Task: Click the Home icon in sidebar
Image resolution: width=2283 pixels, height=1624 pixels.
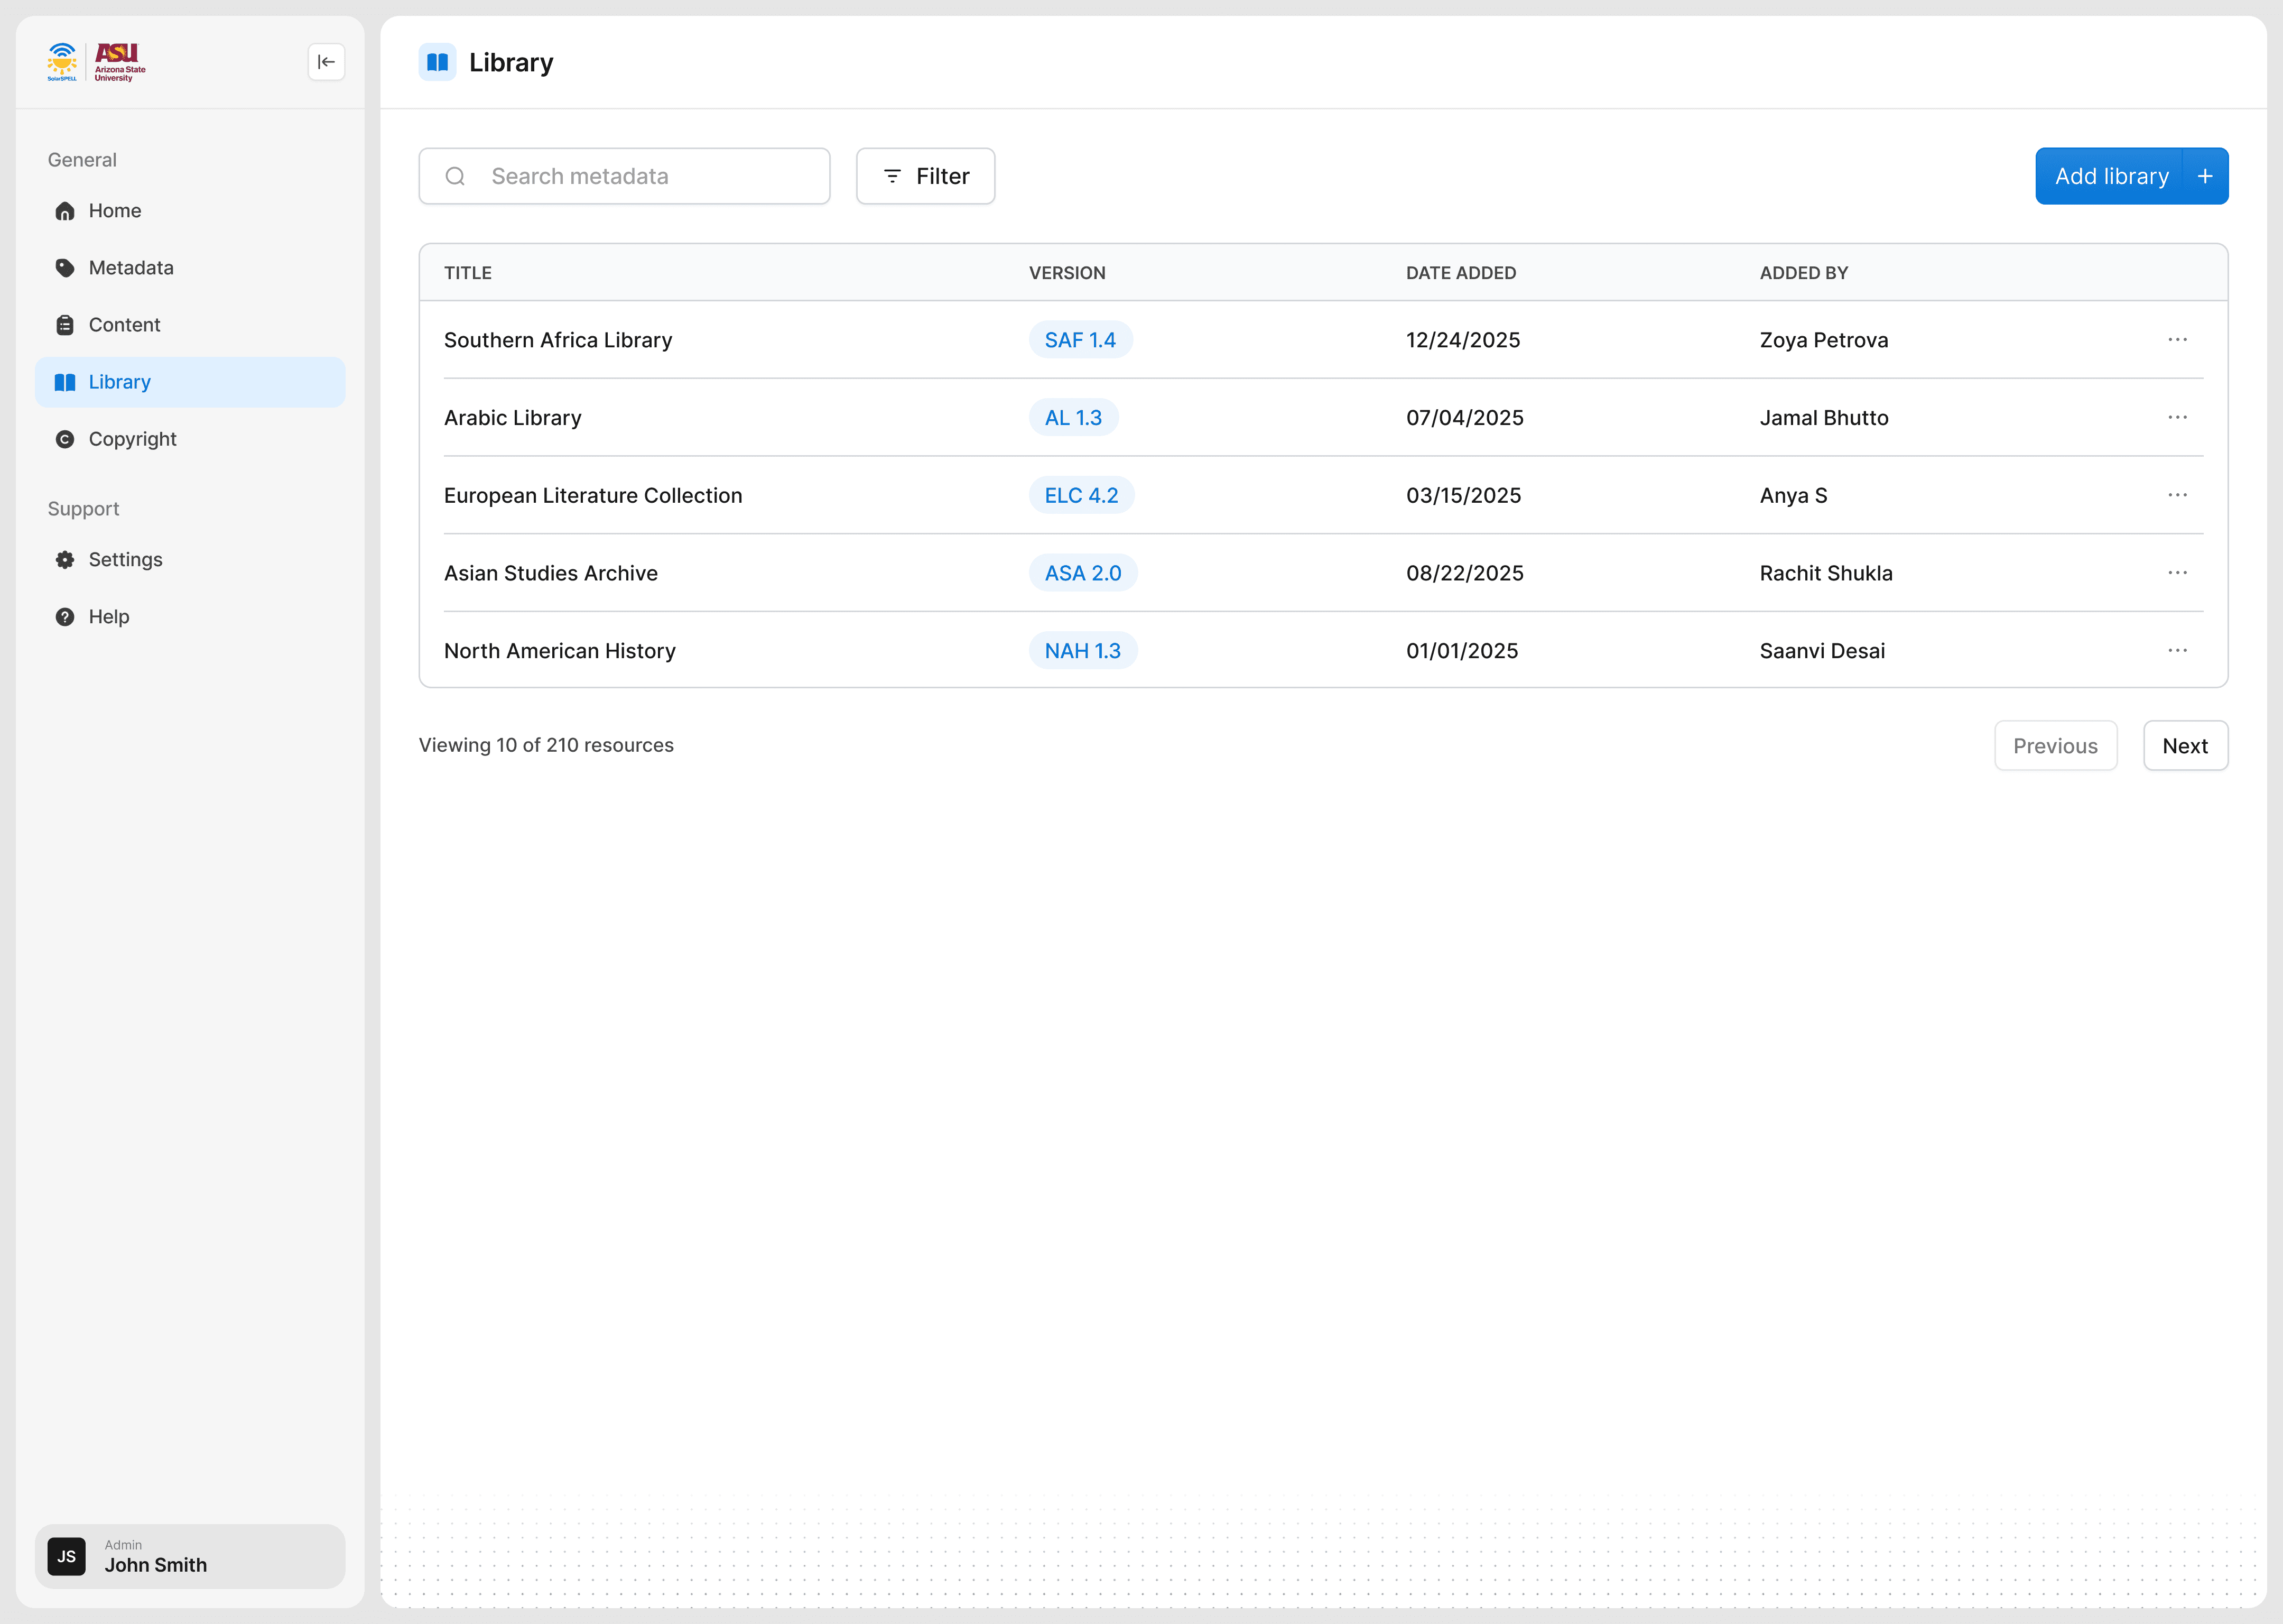Action: 65,211
